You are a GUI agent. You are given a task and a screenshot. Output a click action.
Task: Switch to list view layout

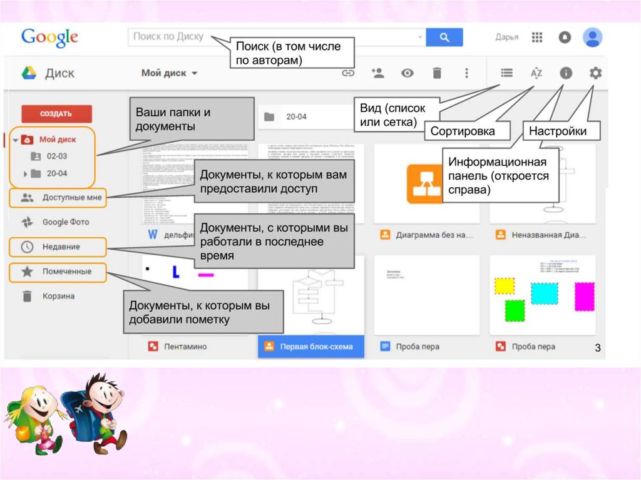[506, 73]
